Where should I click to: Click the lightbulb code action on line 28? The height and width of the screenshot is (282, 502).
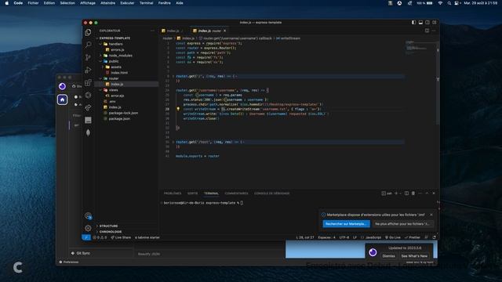click(178, 109)
